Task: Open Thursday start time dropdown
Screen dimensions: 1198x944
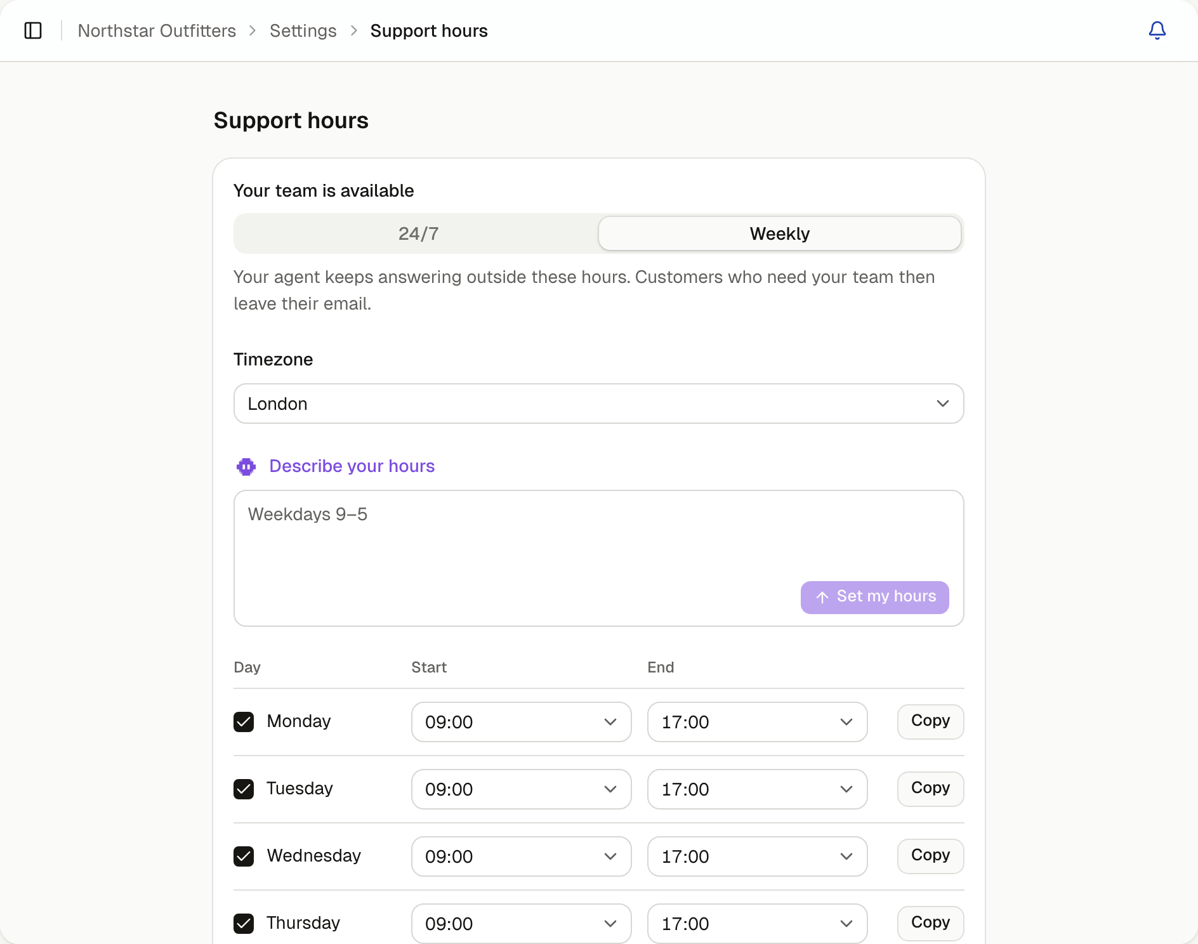Action: point(522,924)
